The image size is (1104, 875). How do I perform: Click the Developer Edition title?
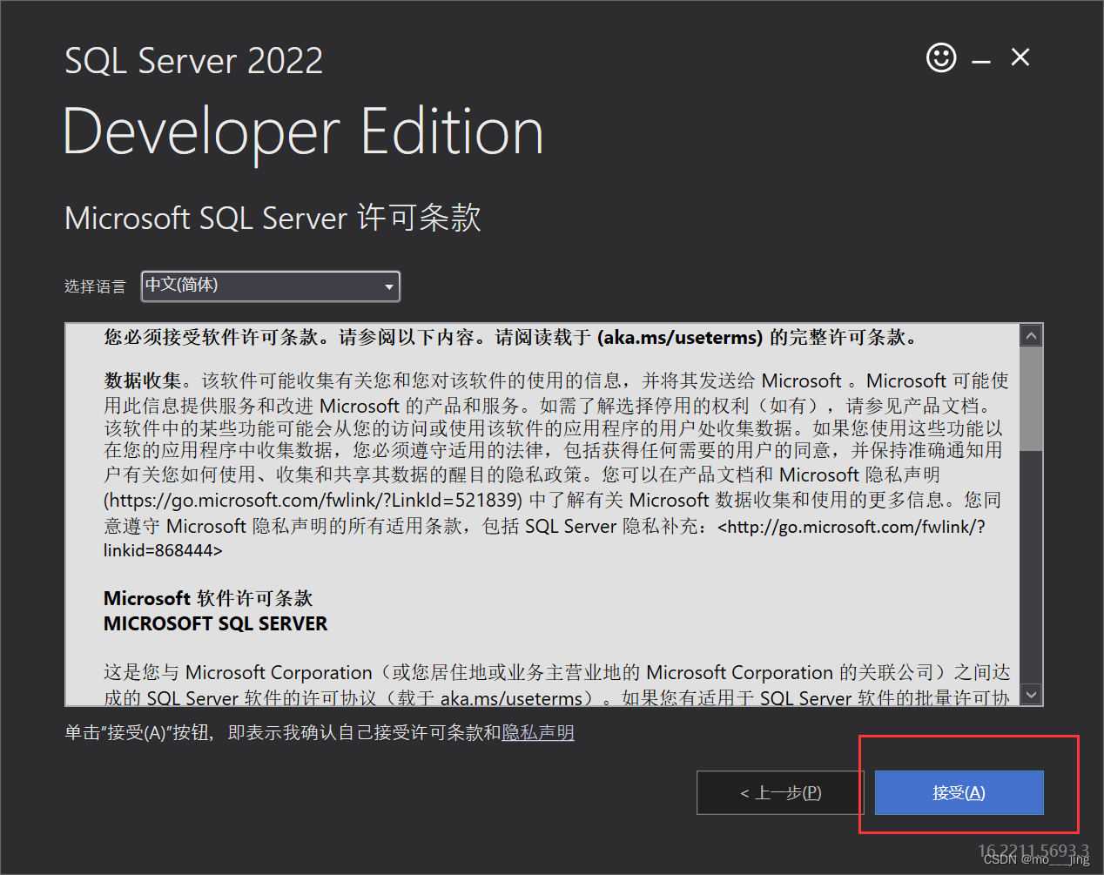[x=304, y=132]
